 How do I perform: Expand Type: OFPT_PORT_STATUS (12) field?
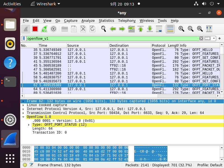[29, 125]
